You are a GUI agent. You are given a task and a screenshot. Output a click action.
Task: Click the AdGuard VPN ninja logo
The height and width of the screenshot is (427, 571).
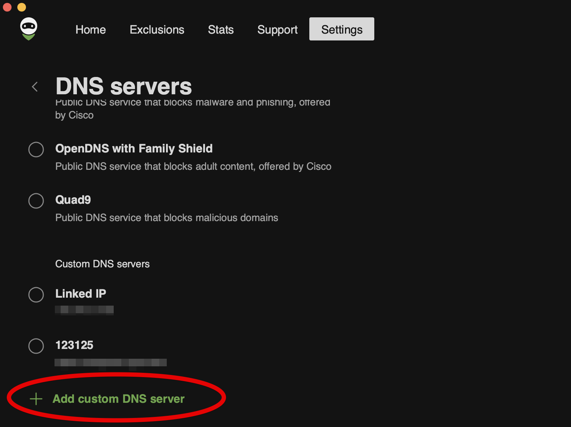coord(29,29)
